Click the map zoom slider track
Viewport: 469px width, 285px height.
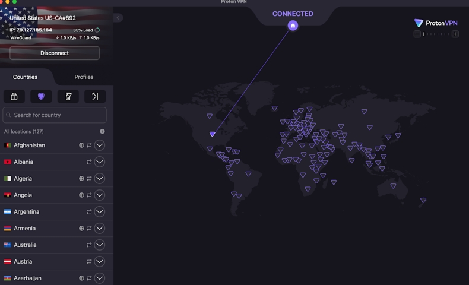tap(436, 34)
